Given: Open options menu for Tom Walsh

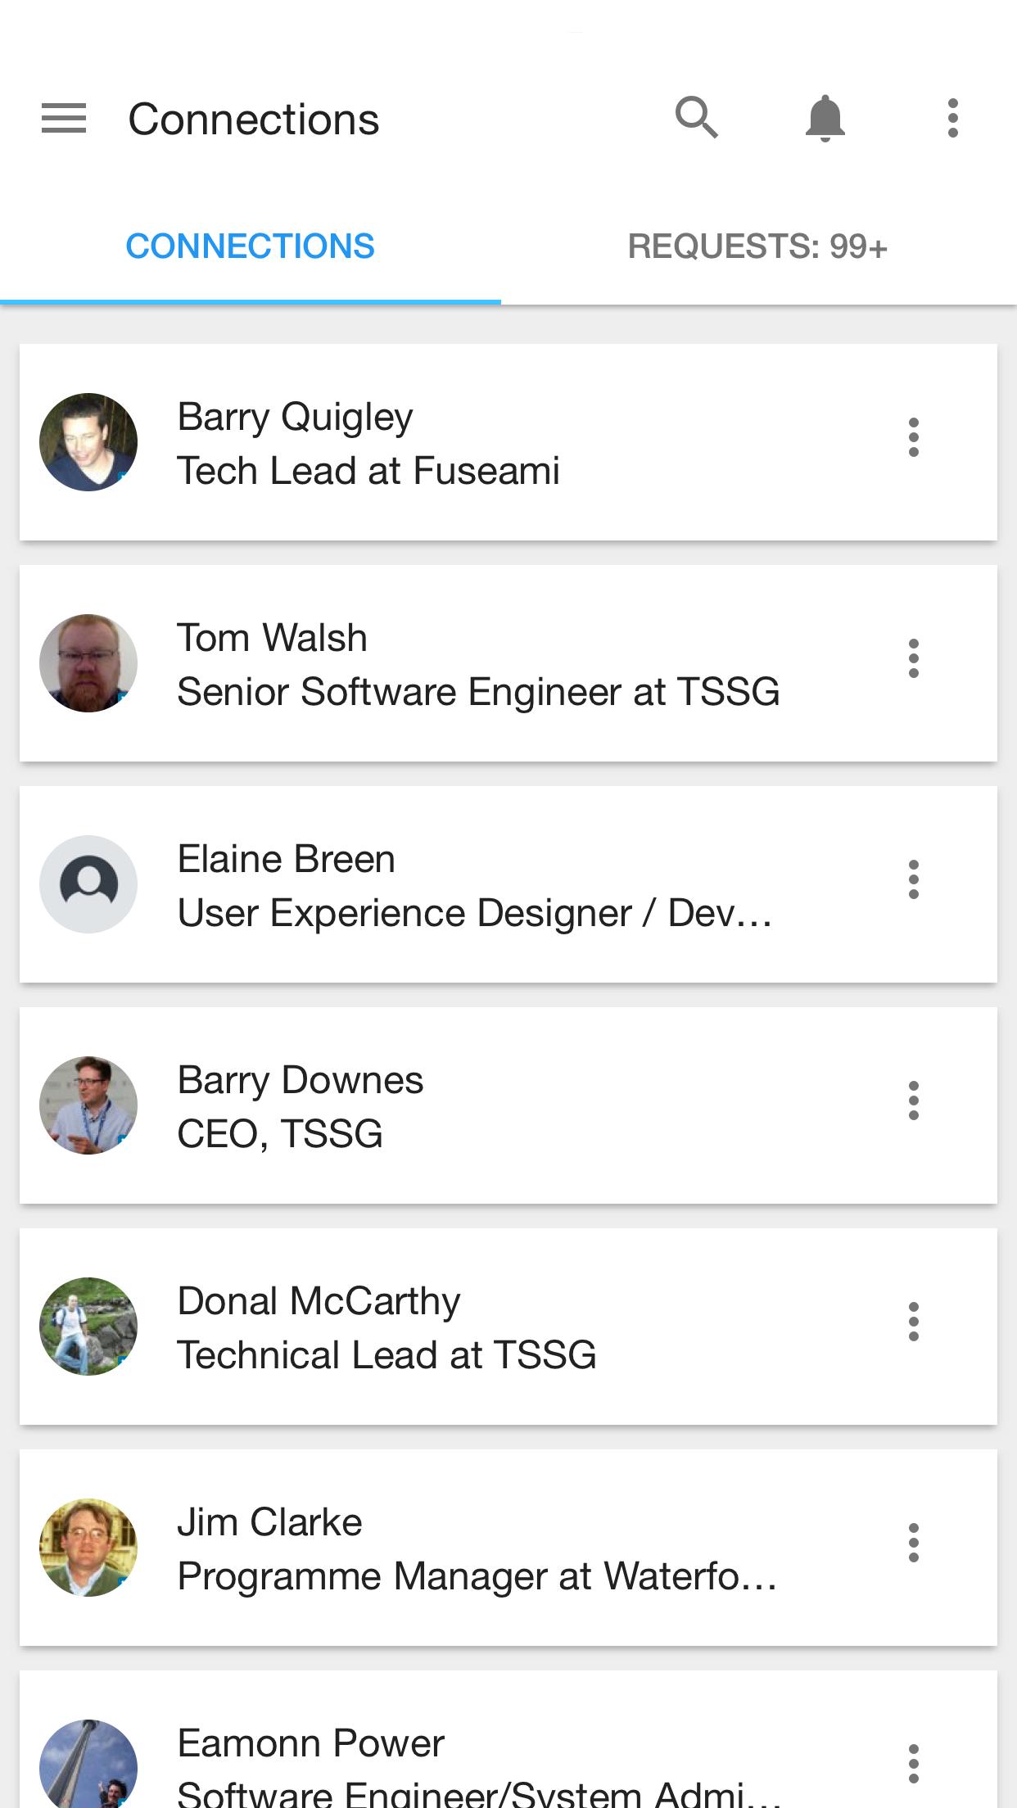Looking at the screenshot, I should click(x=914, y=658).
